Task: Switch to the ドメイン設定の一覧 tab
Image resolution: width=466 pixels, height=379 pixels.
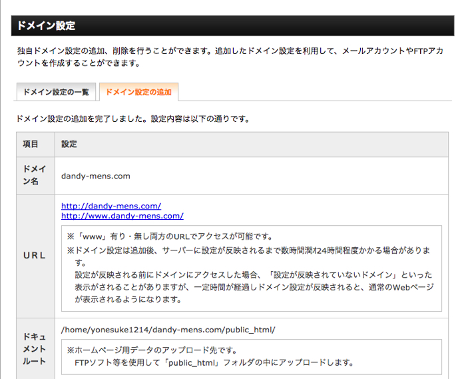Action: point(56,92)
